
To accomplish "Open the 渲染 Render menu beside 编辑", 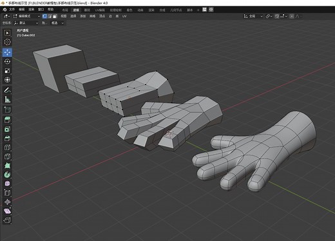I will (x=32, y=10).
